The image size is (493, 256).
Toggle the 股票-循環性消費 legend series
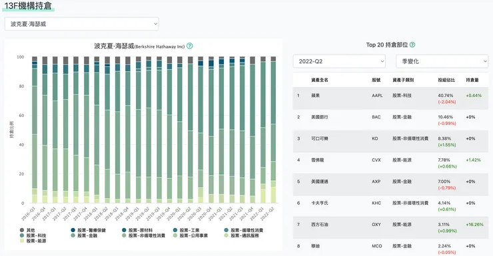(x=243, y=230)
